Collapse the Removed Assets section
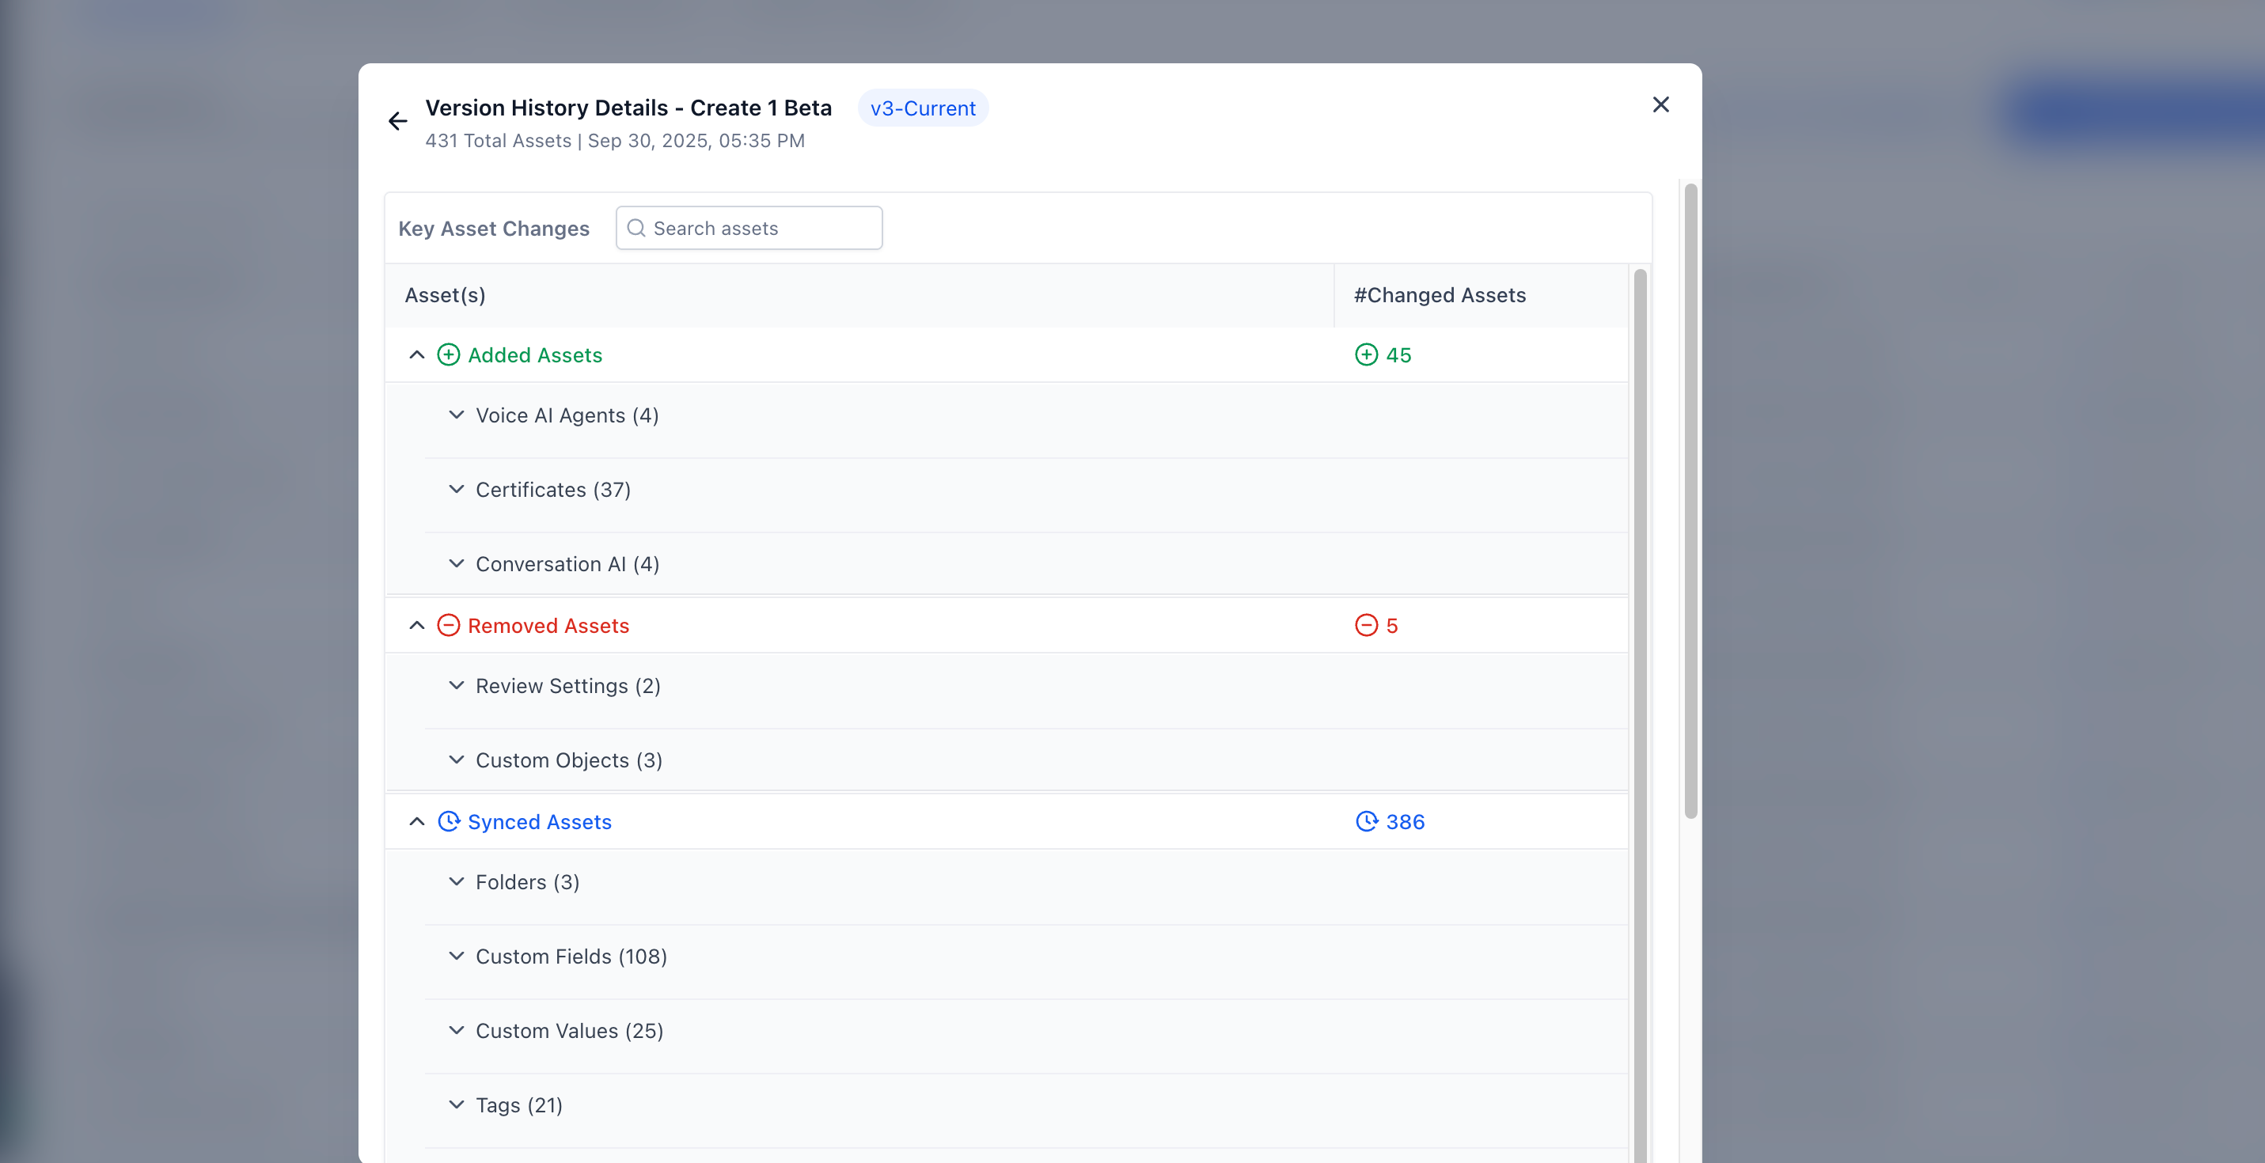Screen dimensions: 2265x1163 pyautogui.click(x=416, y=625)
